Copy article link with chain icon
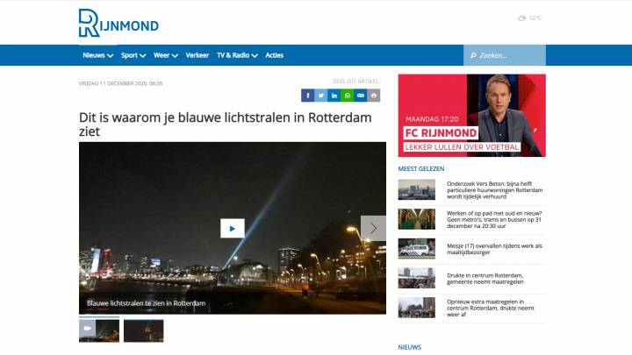Viewport: 632px width, 355px height. coord(361,96)
